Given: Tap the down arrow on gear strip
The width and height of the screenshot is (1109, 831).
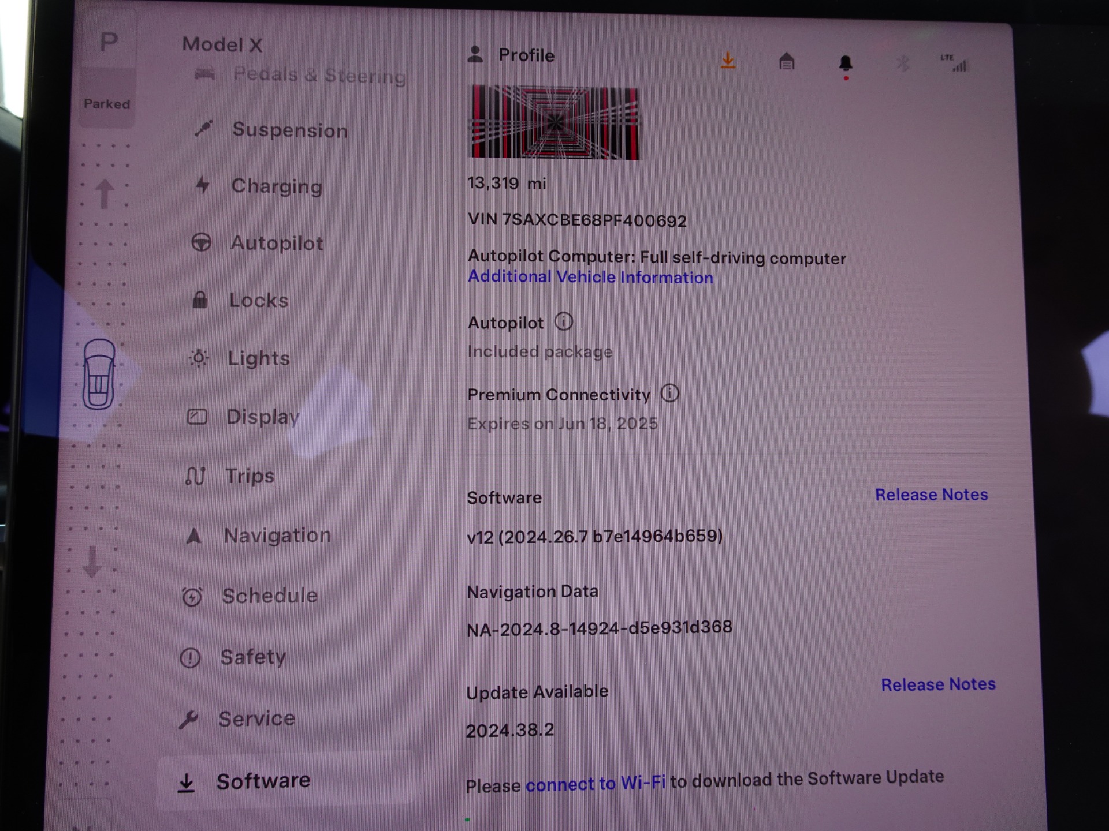Looking at the screenshot, I should click(92, 562).
